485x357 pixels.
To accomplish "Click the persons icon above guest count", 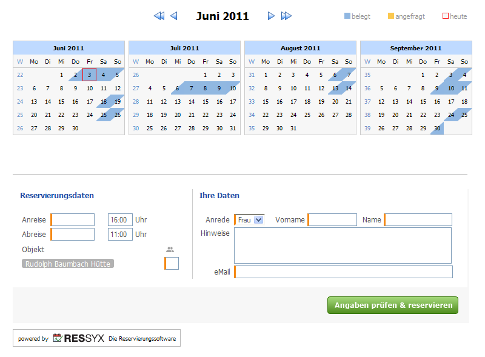I will click(170, 249).
